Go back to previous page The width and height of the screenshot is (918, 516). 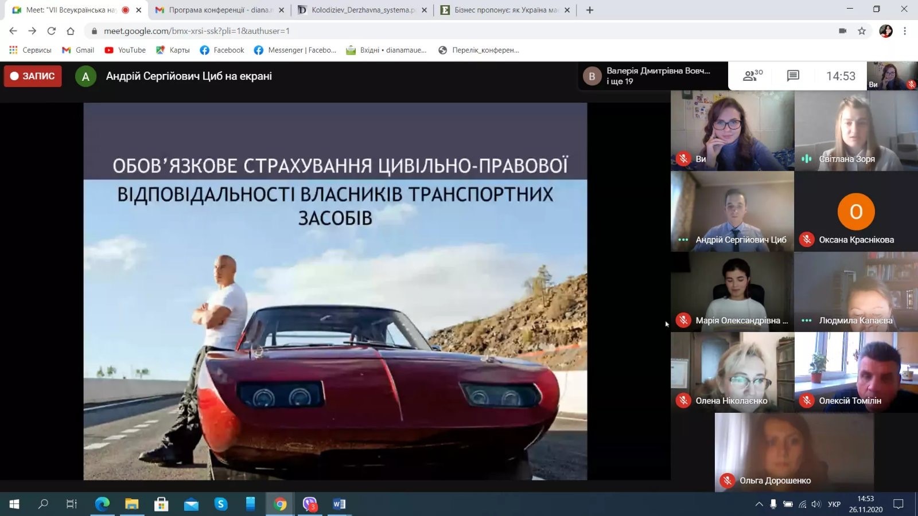pos(13,31)
